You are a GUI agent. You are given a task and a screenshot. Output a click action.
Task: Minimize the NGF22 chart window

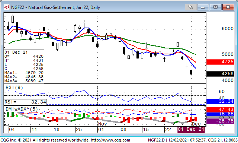pos(203,7)
